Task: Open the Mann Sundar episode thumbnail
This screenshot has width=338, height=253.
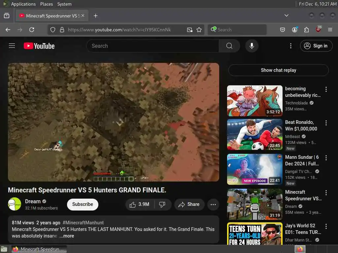Action: click(255, 169)
